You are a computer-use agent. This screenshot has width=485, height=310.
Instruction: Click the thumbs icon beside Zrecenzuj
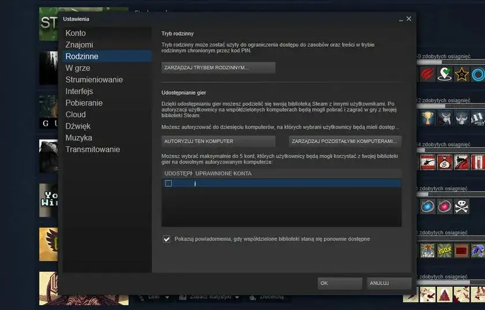pos(253,297)
